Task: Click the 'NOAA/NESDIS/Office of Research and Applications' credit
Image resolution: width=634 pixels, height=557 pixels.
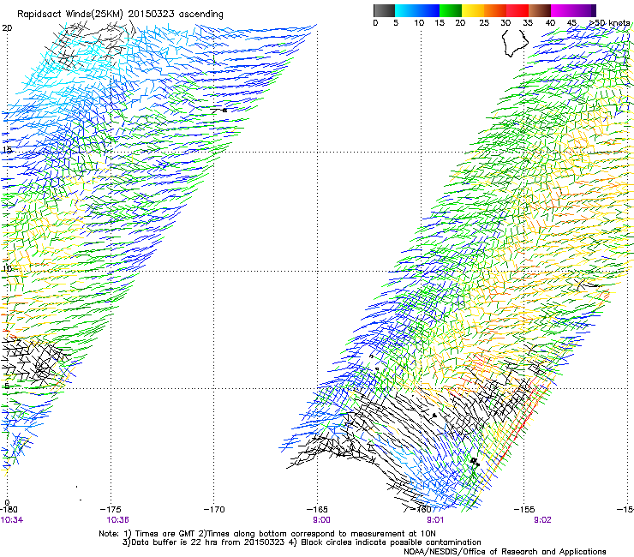Action: click(x=505, y=552)
